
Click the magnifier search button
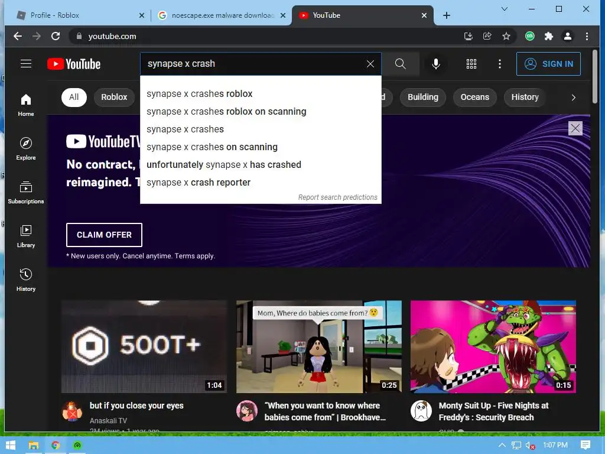point(401,64)
